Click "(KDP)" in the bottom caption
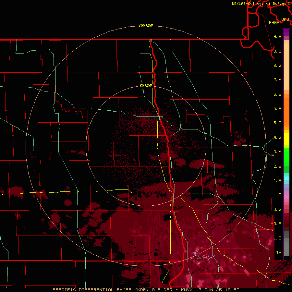 [x=142, y=290]
